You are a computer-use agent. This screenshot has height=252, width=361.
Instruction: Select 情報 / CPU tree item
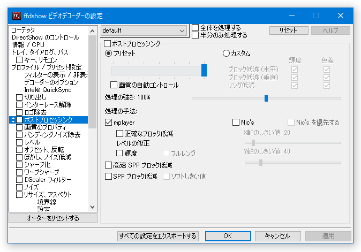pos(28,44)
